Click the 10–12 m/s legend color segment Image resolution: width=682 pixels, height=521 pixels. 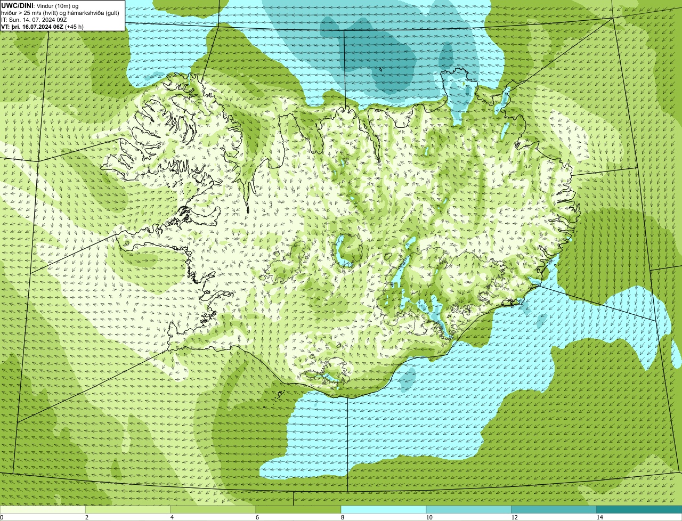coord(469,509)
